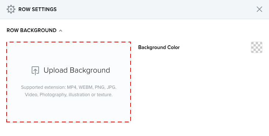The height and width of the screenshot is (136, 269).
Task: Click the X icon in header
Action: click(259, 9)
